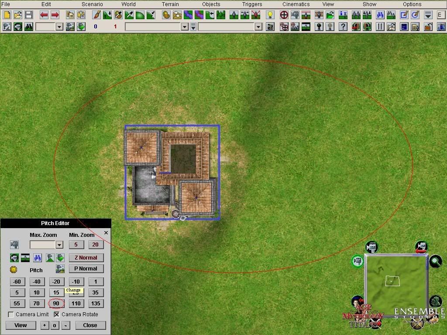Screen dimensions: 447x335
Task: Click the question mark help icon
Action: click(x=343, y=27)
